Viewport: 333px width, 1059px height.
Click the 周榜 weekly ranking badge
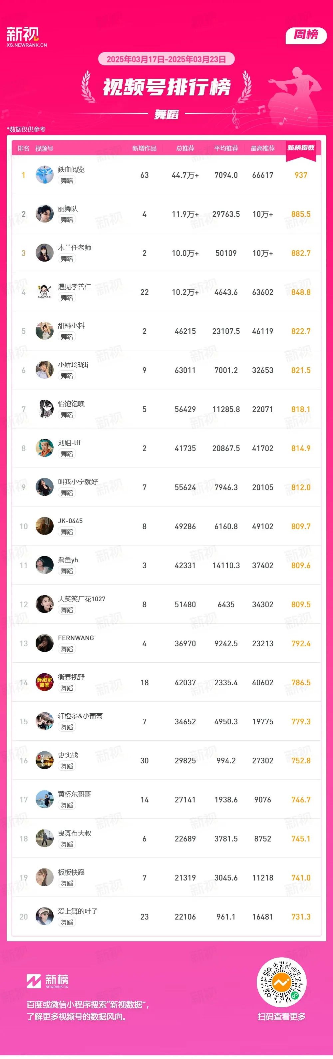pos(306,35)
